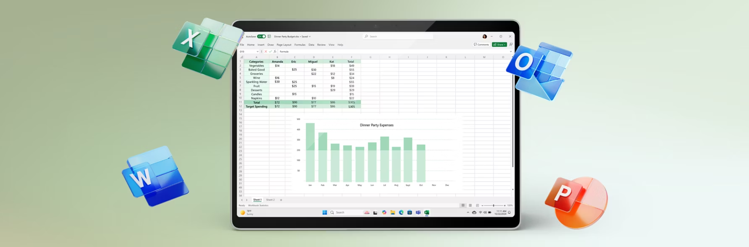The image size is (749, 247).
Task: Open the View ribbon tab
Action: 332,45
